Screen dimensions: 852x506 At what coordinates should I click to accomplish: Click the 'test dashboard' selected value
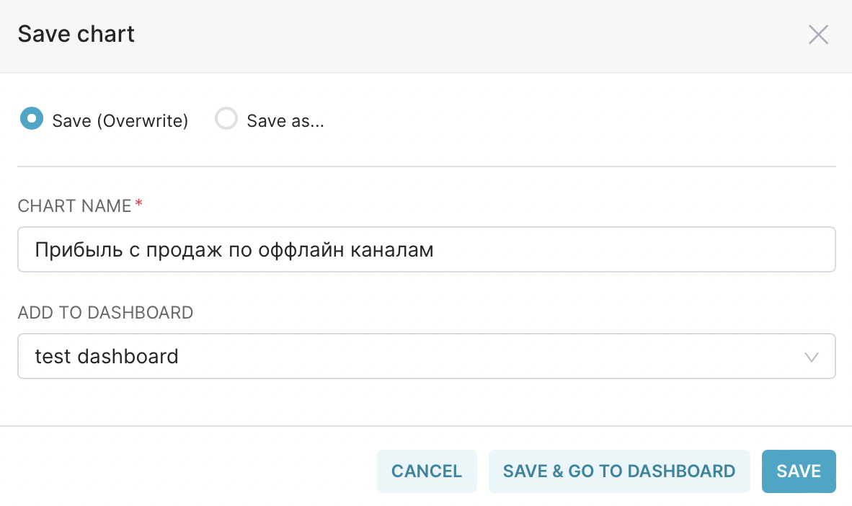tap(107, 356)
